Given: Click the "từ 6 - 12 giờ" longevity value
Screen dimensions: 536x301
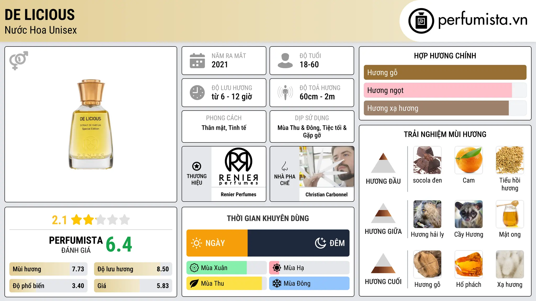Looking at the screenshot, I should [x=232, y=97].
